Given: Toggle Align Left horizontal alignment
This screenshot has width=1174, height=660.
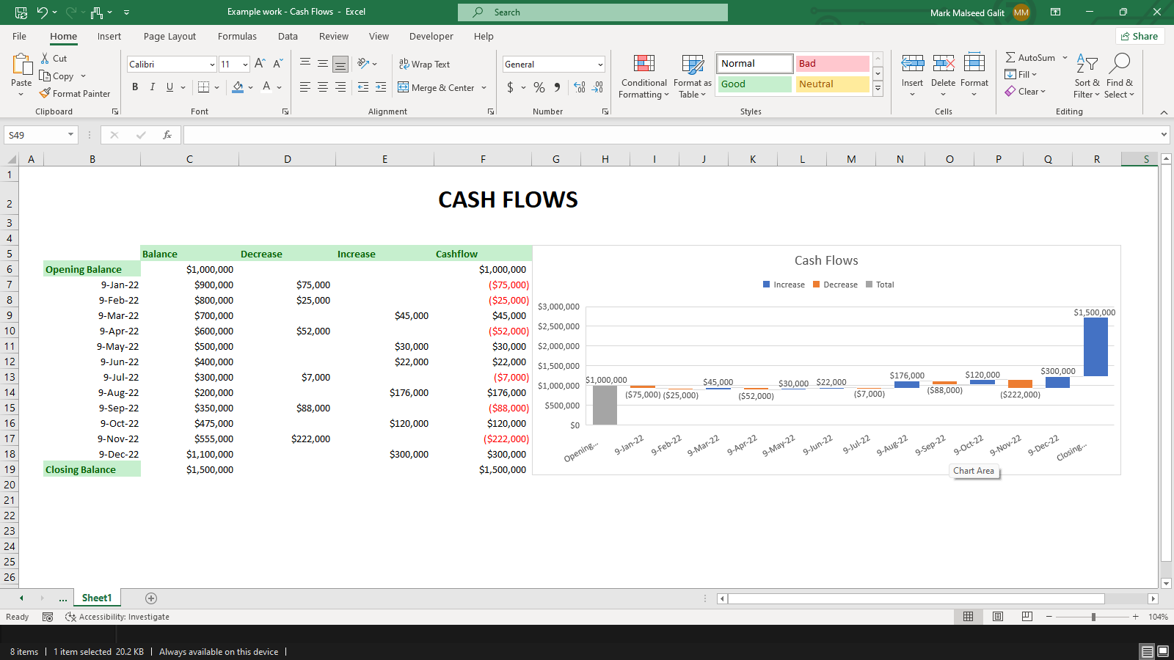Looking at the screenshot, I should tap(305, 87).
